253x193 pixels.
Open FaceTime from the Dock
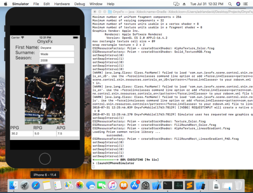101,185
